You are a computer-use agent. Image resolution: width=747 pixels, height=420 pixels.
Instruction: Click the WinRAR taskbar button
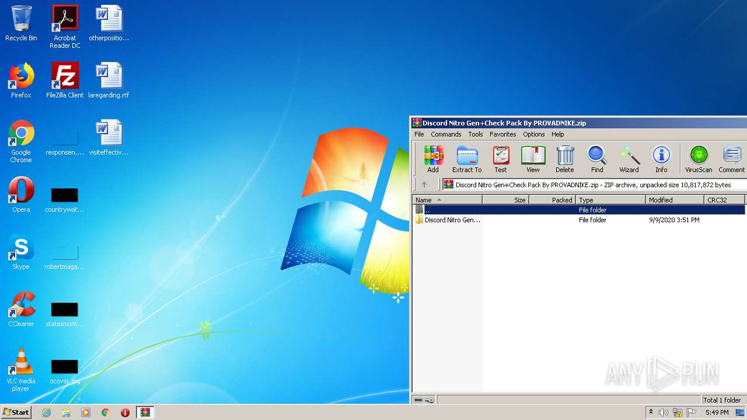coord(145,412)
